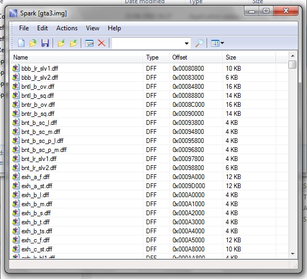307x279 pixels.
Task: Sort by the Offset column header
Action: 196,57
